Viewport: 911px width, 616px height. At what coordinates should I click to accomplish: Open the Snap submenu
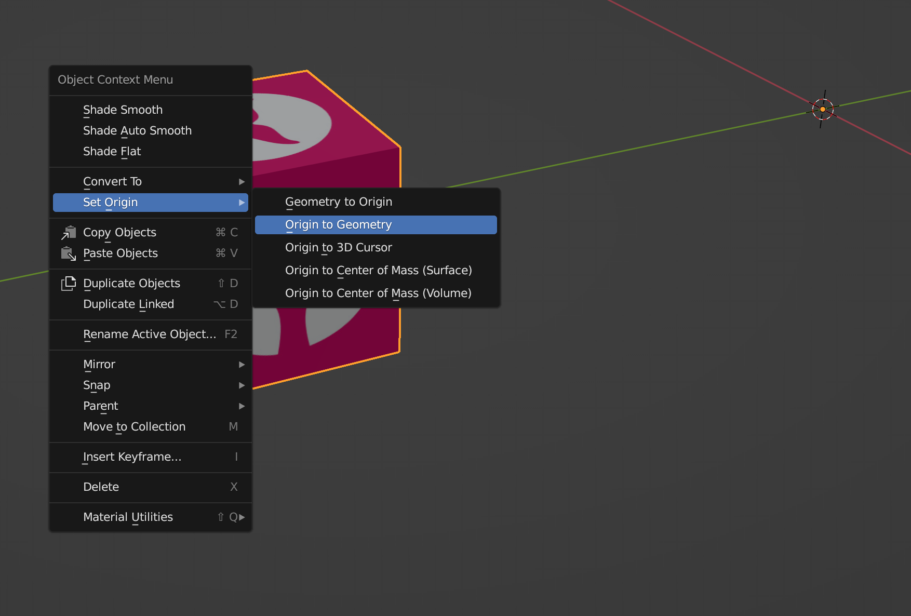[x=241, y=385]
